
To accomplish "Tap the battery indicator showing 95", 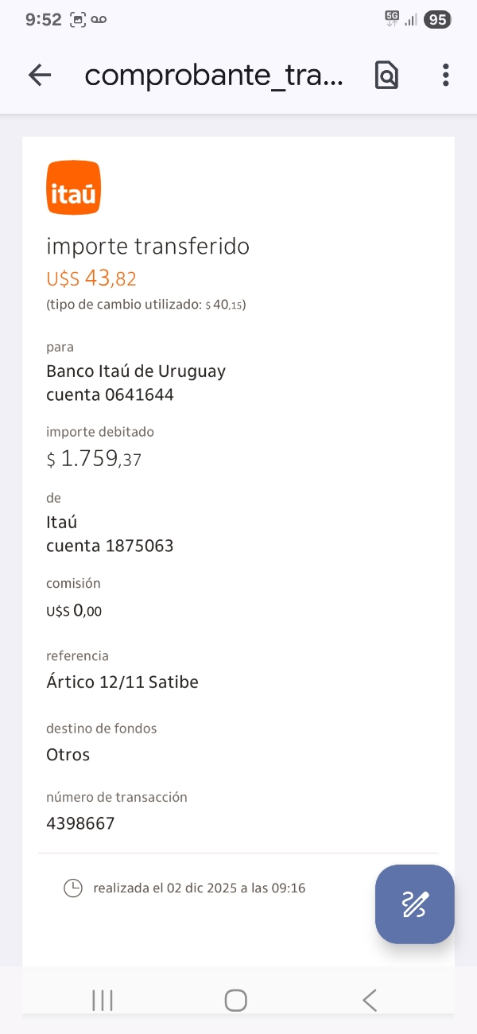I will pyautogui.click(x=437, y=20).
